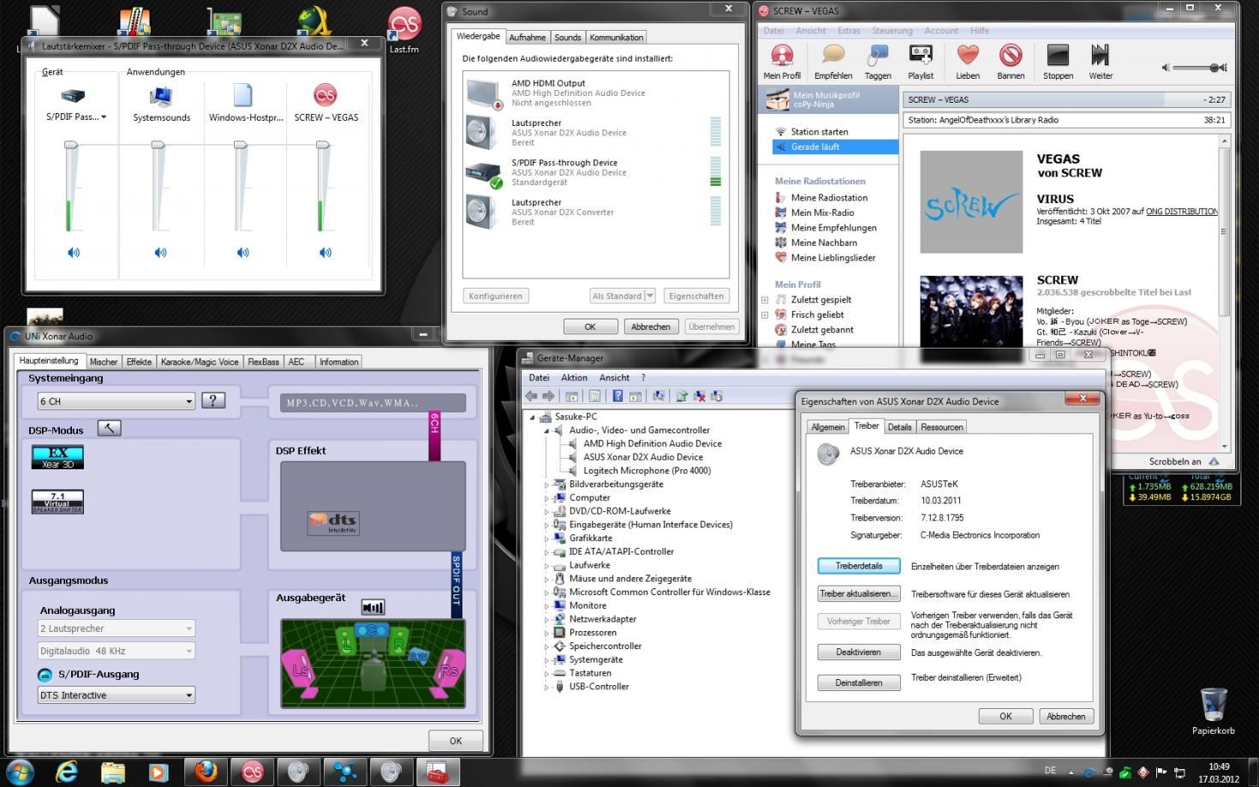Screen dimensions: 1259x787
Task: Click the ONG DISTRIBUTION link
Action: tap(1182, 211)
